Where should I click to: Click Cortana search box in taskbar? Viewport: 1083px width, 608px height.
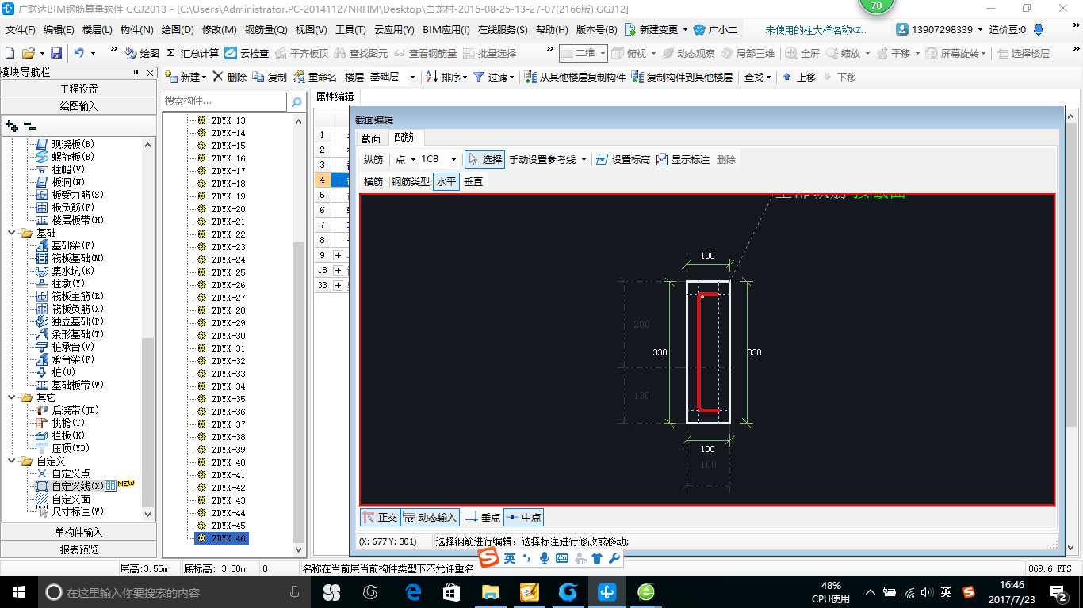(x=173, y=591)
